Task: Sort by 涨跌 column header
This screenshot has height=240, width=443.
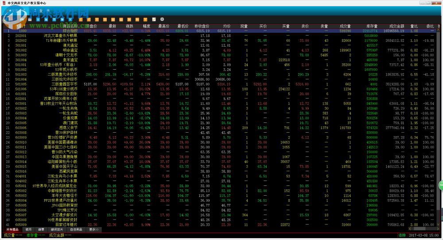Action: (x=129, y=26)
